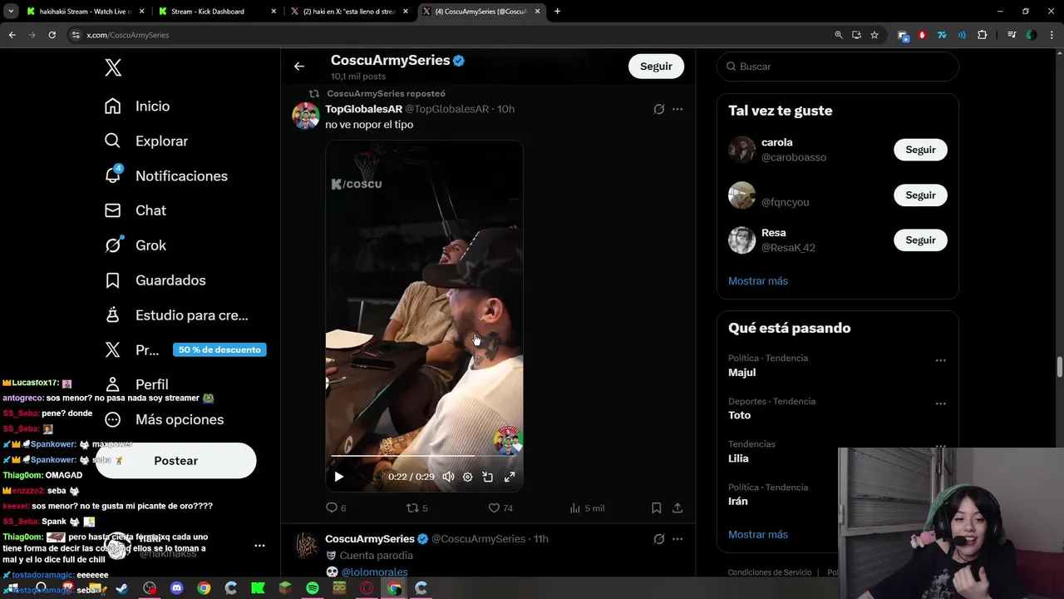Screen dimensions: 1064x599
Task: Open Más opciones menu
Action: tap(164, 419)
